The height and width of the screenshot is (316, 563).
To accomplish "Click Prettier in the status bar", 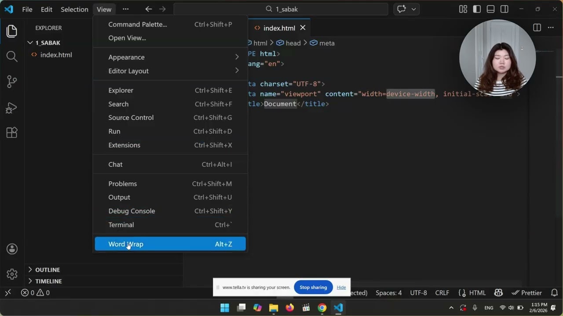I will (x=527, y=293).
